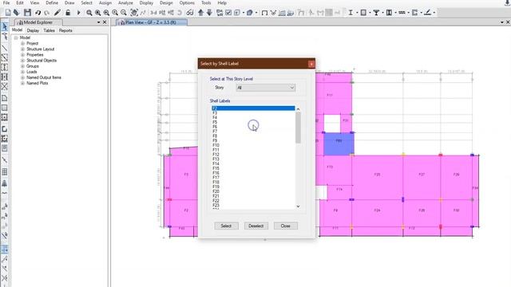Select the draw grid tool
This screenshot has width=511, height=287.
pyautogui.click(x=5, y=172)
